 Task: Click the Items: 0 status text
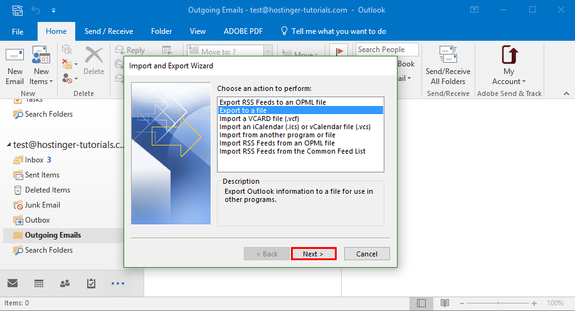click(x=16, y=303)
